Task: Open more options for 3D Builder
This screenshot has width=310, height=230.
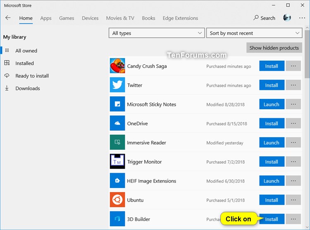Action: click(x=293, y=219)
